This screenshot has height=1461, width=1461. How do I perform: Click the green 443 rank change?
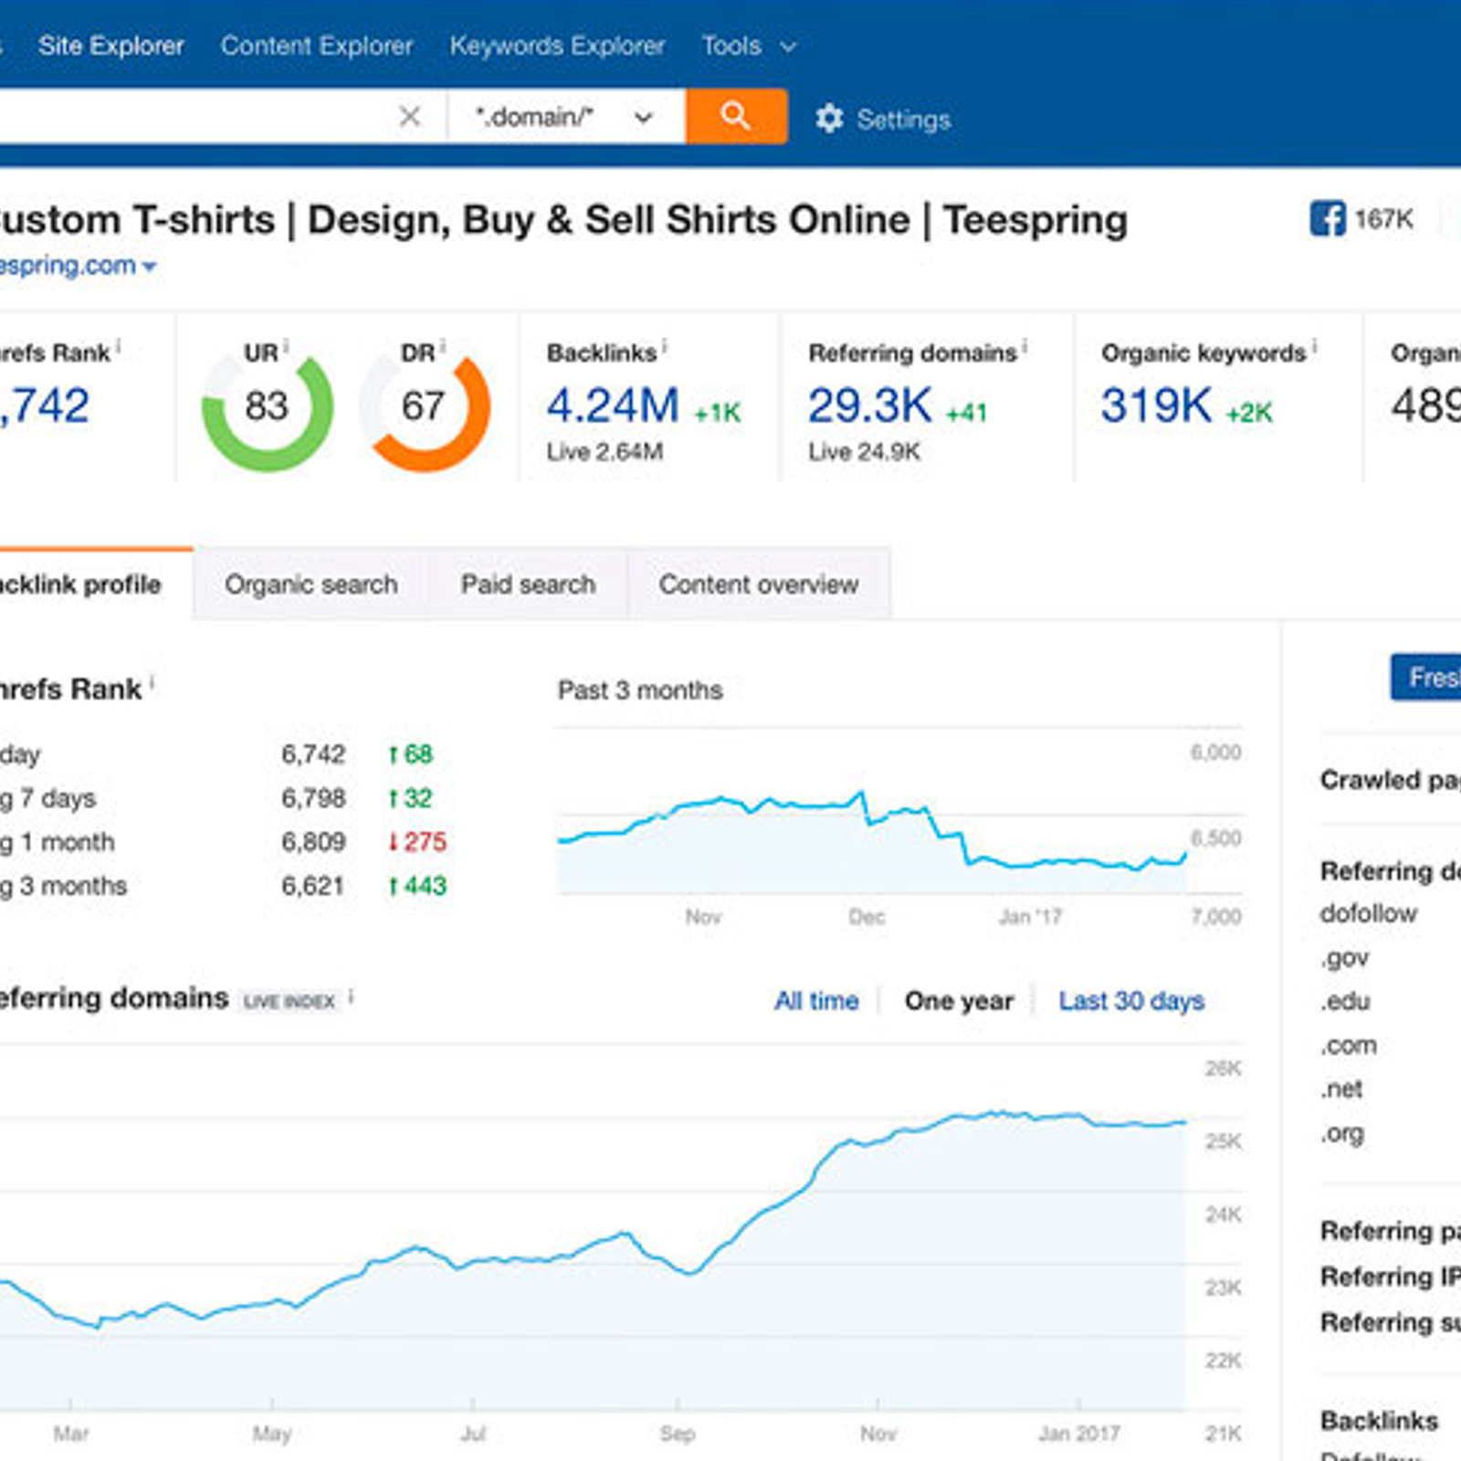[x=417, y=886]
